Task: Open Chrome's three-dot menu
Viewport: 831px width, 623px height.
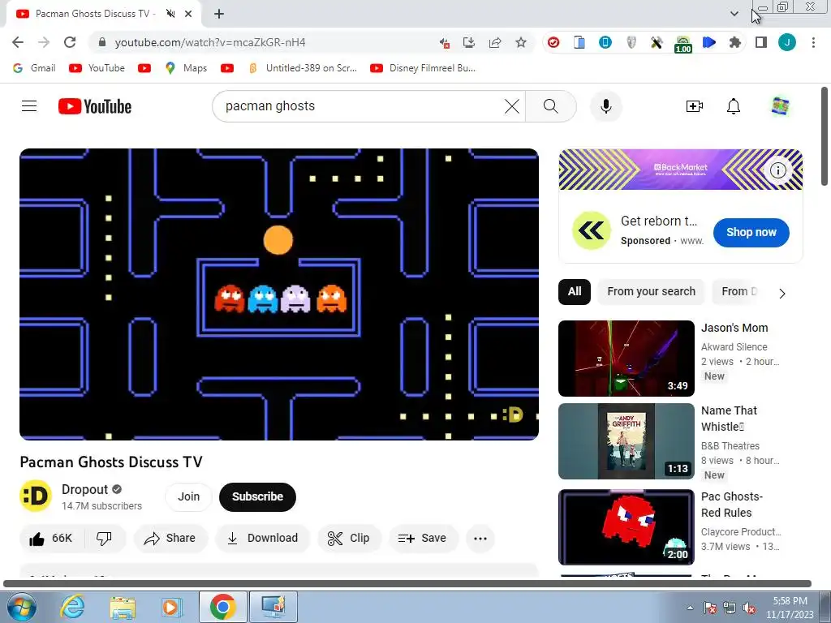Action: [813, 42]
